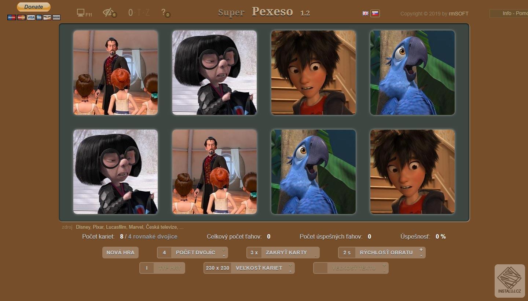The width and height of the screenshot is (528, 301).
Task: Click the 'Počet úspešných ťahov:' label
Action: pyautogui.click(x=331, y=237)
